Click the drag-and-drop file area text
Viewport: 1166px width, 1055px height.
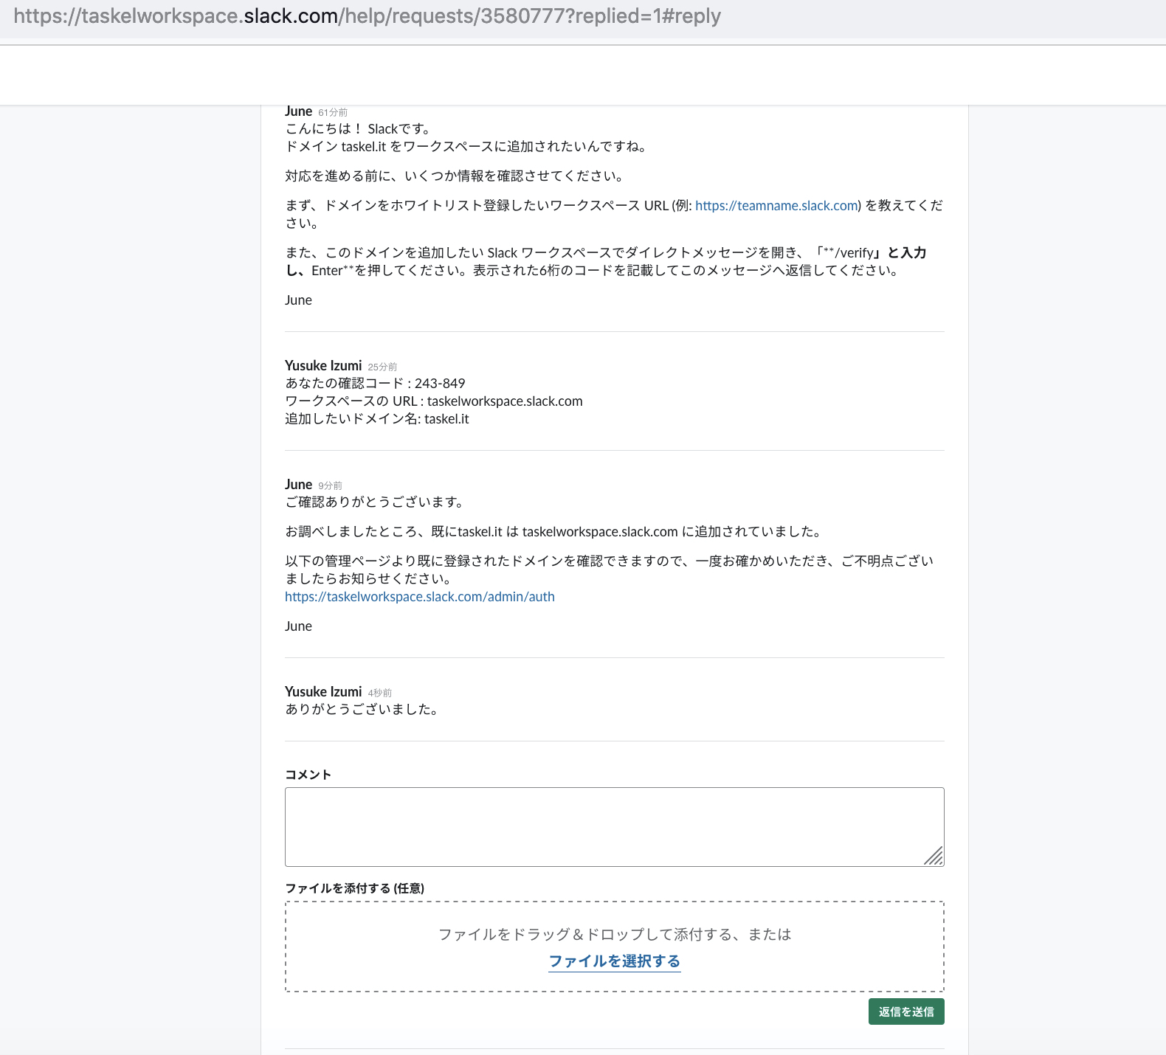click(614, 935)
